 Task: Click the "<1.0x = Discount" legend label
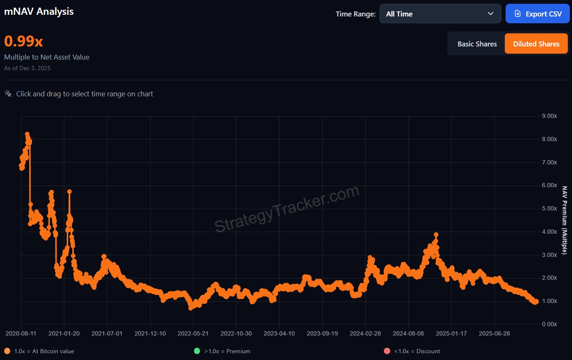click(417, 351)
